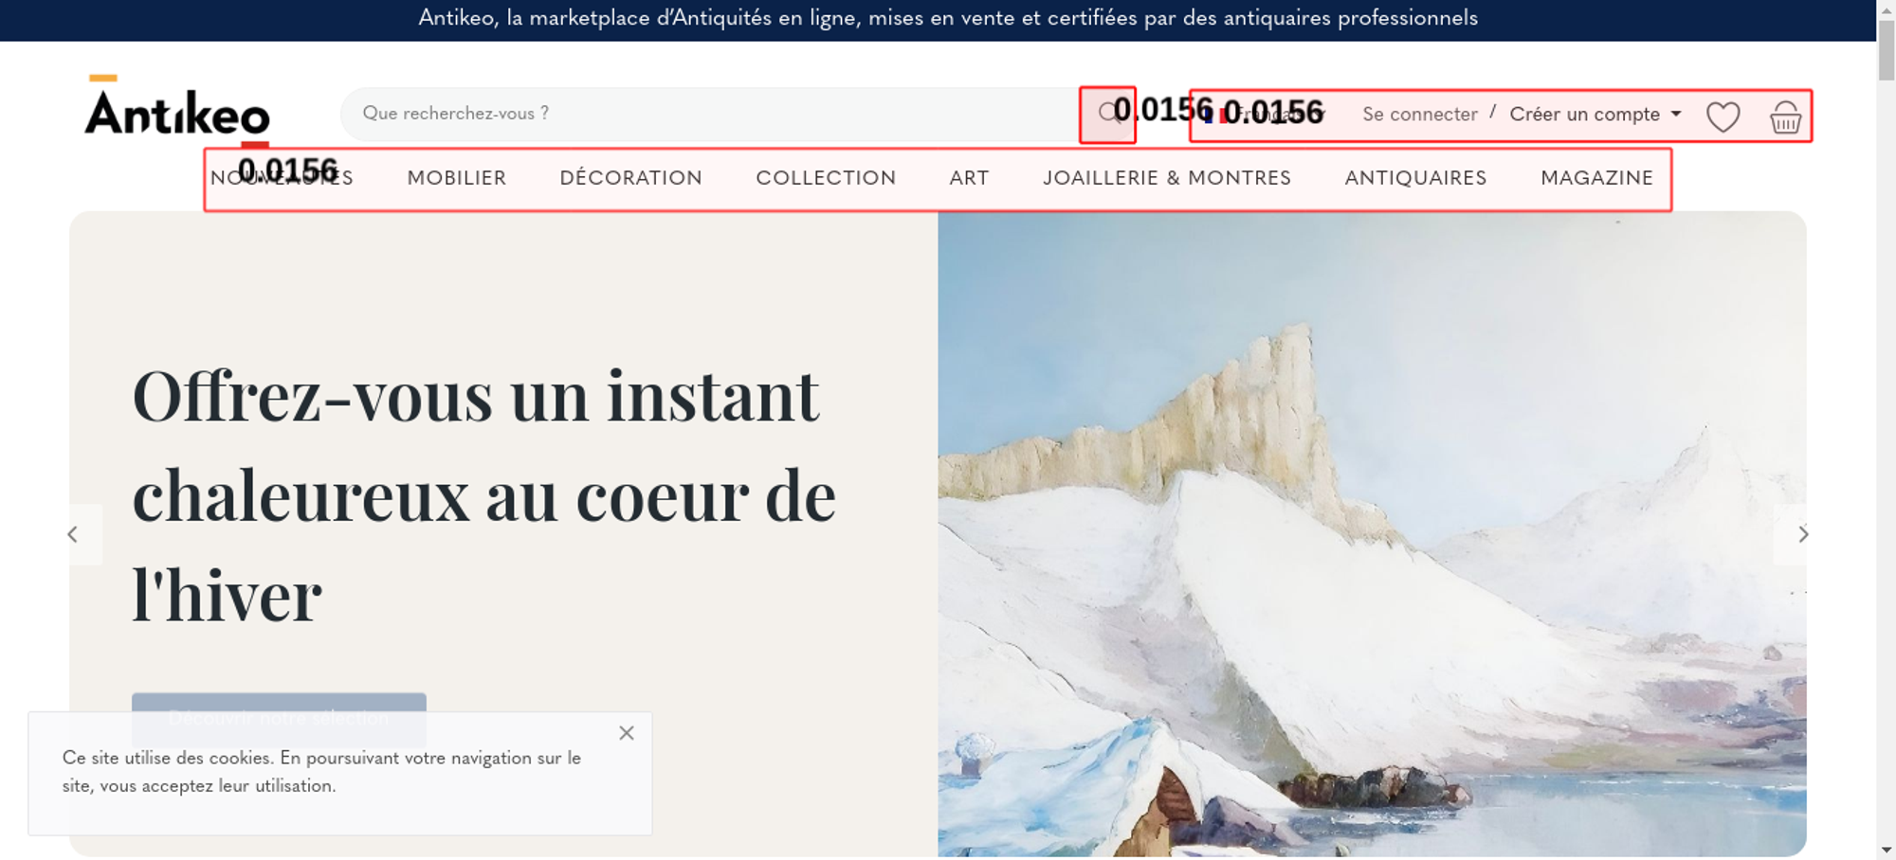Viewport: 1896px width, 860px height.
Task: Open the Décoration menu
Action: 631,178
